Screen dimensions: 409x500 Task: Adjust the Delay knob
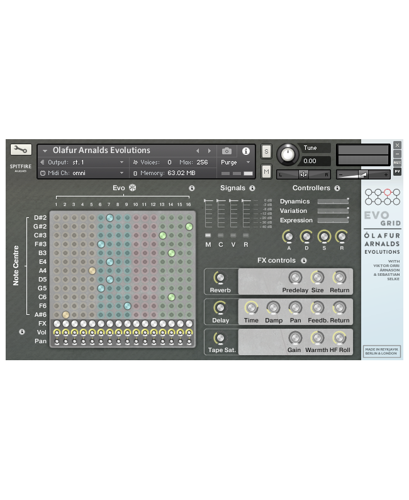click(220, 308)
